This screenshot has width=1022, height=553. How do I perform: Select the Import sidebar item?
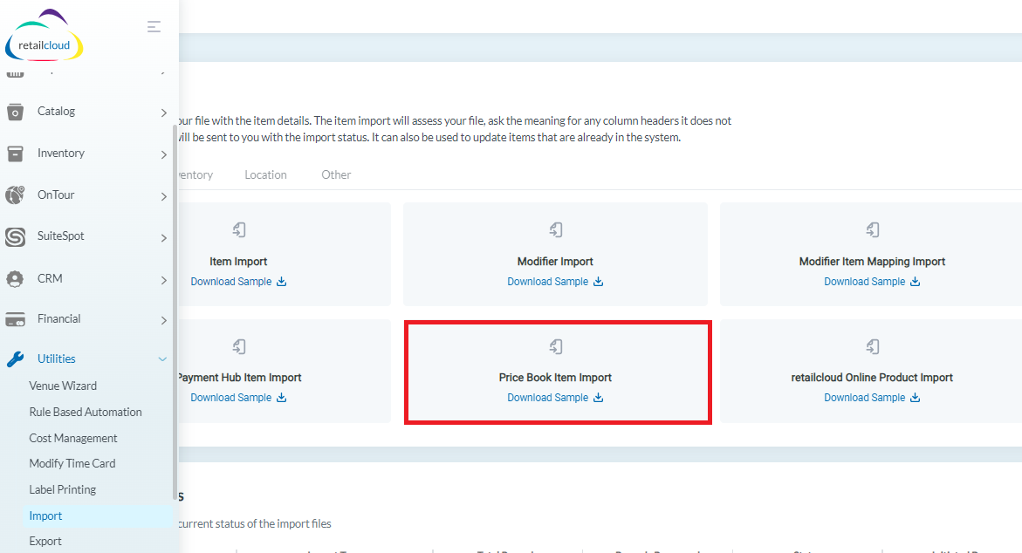98,515
